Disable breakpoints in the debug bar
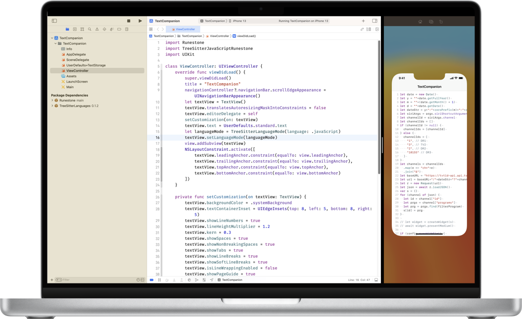The width and height of the screenshot is (522, 319). (152, 280)
